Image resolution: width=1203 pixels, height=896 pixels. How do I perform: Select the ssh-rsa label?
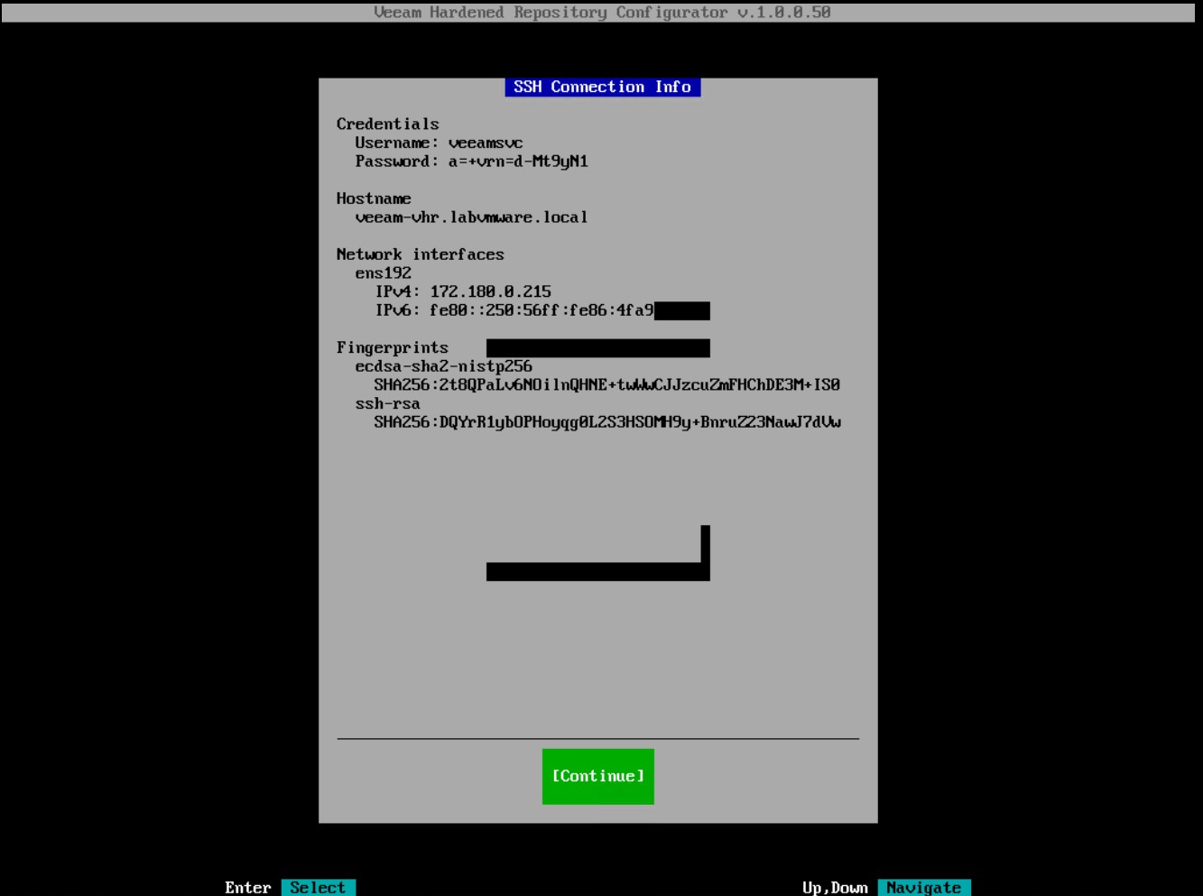[387, 403]
